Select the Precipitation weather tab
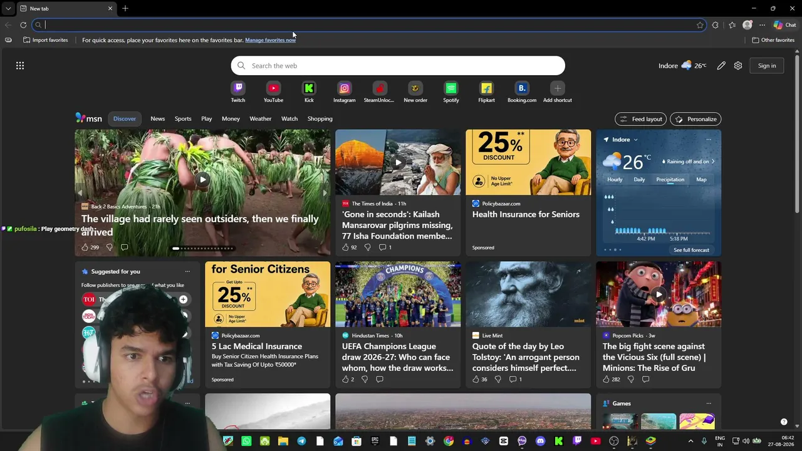 [x=670, y=180]
